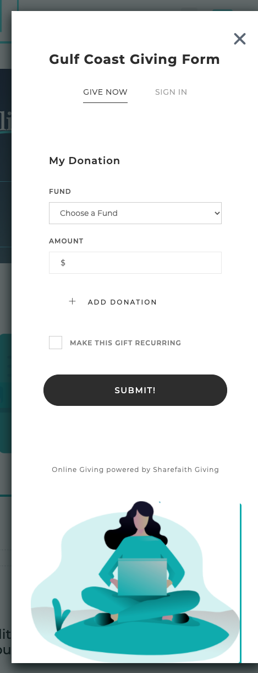Click the Make This Gift Recurring label
This screenshot has width=258, height=673.
tap(125, 343)
